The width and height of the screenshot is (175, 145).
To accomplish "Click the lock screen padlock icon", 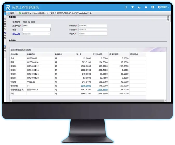I will click(x=146, y=7).
